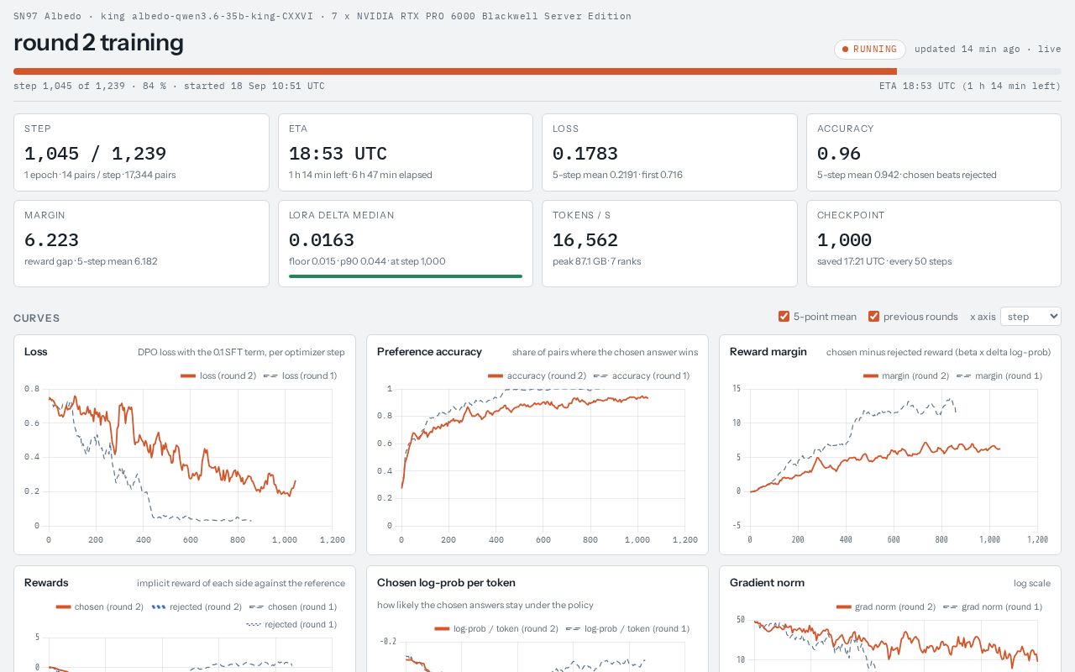Click inside the Reward margin plot area

point(894,457)
